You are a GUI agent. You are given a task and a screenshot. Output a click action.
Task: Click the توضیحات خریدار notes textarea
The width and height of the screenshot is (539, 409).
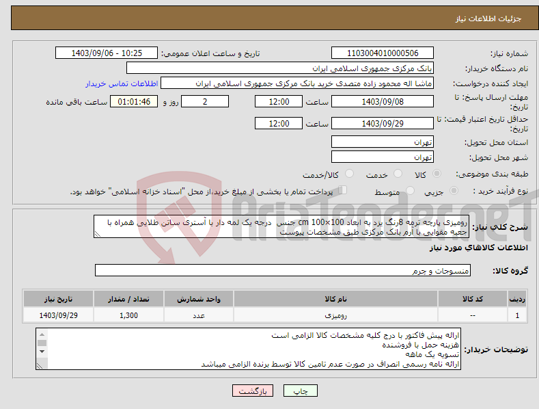click(x=248, y=349)
